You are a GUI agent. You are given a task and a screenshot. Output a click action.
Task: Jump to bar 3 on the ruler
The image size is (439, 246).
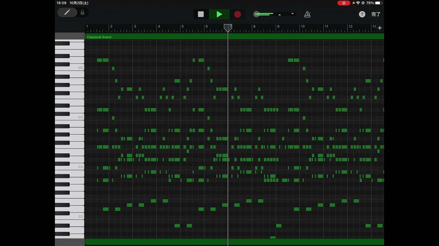(135, 26)
